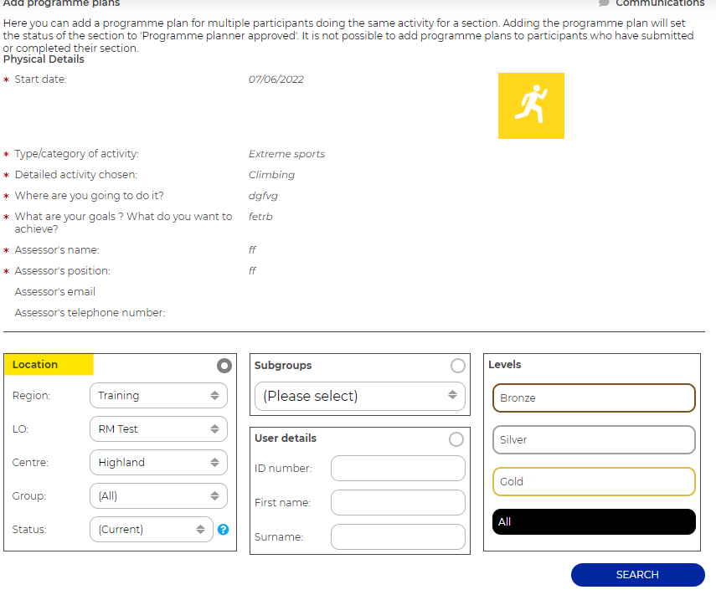Open the Communications link
The height and width of the screenshot is (595, 716).
coord(660,3)
